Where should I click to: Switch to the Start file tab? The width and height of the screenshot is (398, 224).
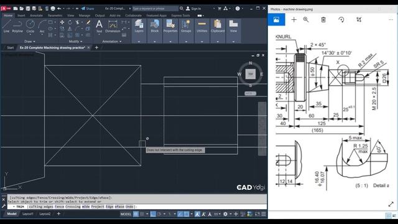(10, 47)
